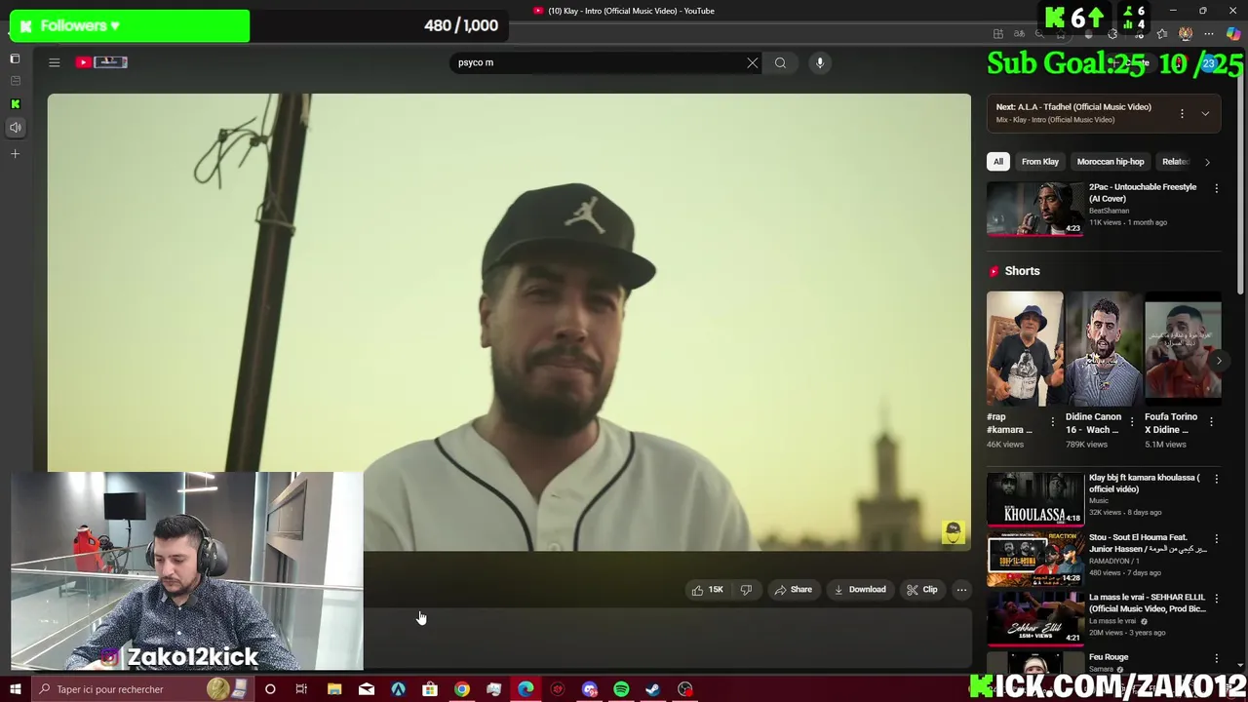1248x702 pixels.
Task: Open the Edge profile avatar
Action: pos(1186,34)
